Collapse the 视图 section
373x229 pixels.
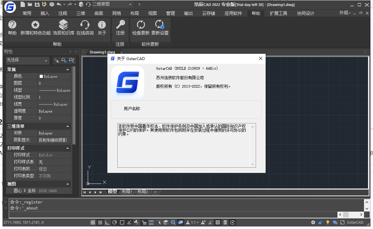tap(67, 184)
